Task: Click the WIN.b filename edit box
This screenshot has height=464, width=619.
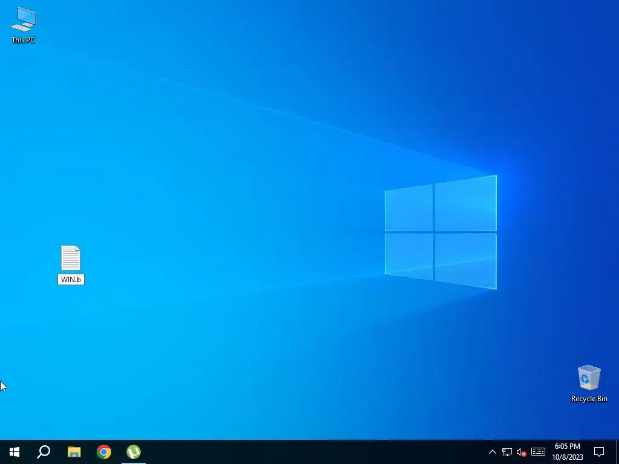Action: click(71, 279)
